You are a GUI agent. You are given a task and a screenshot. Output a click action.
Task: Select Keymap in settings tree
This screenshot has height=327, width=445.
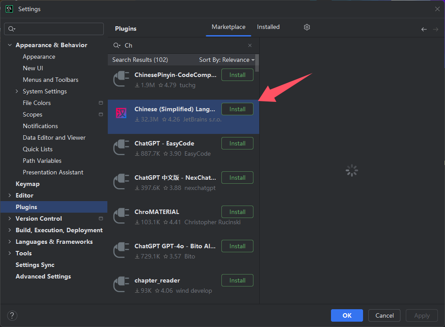[28, 184]
